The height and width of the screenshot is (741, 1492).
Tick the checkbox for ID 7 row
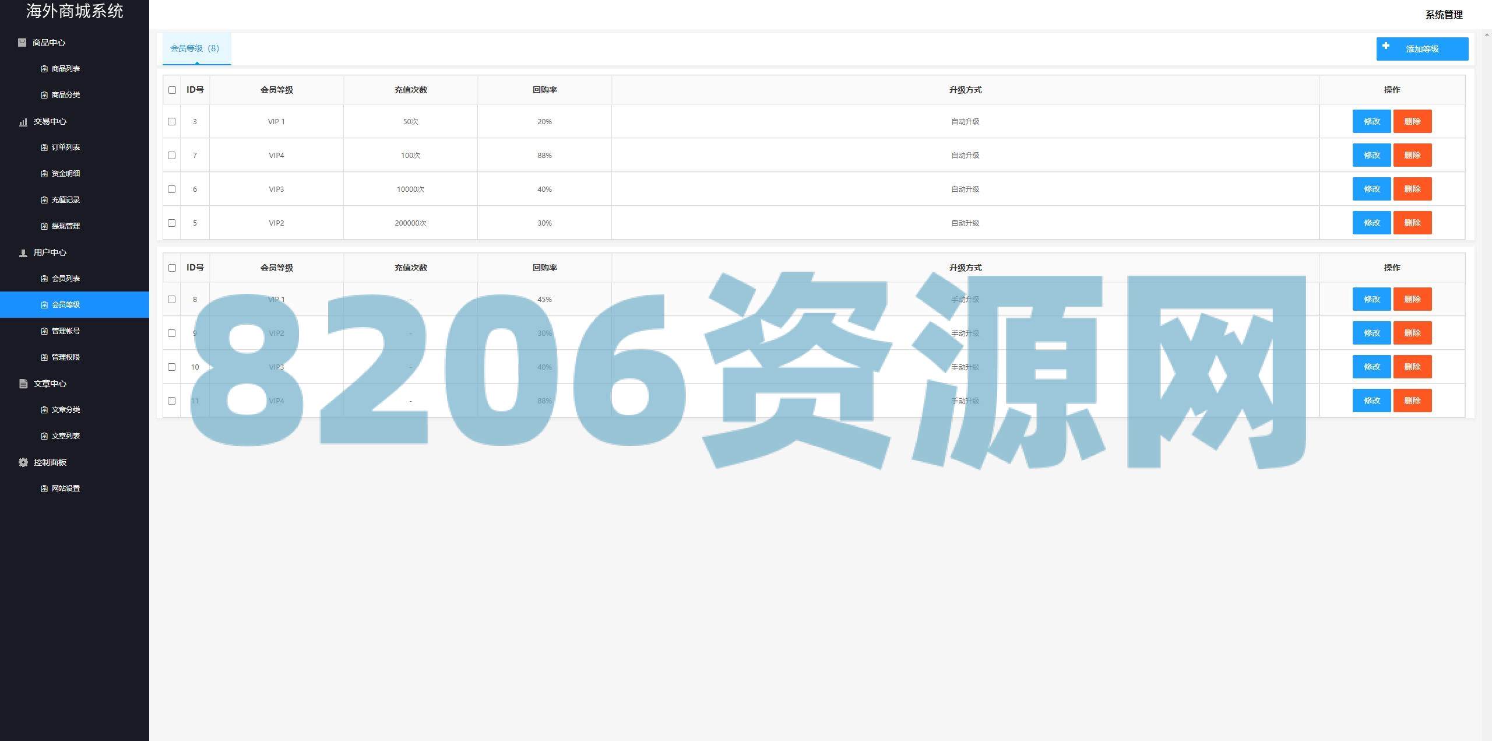[x=171, y=156]
